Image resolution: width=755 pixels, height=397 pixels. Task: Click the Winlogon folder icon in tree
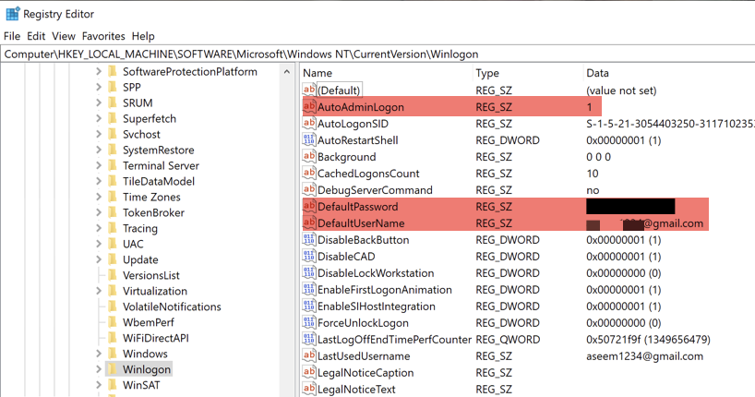pos(113,369)
